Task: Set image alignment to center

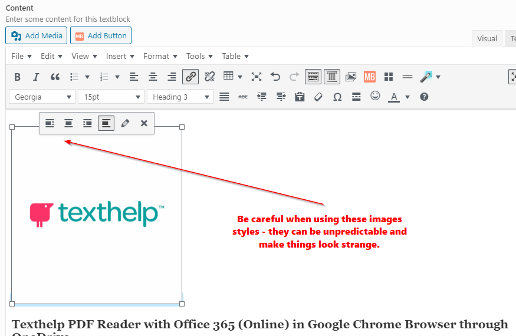Action: click(x=68, y=123)
